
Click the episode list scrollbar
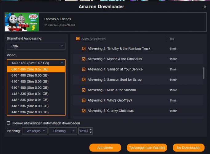[x=204, y=73]
